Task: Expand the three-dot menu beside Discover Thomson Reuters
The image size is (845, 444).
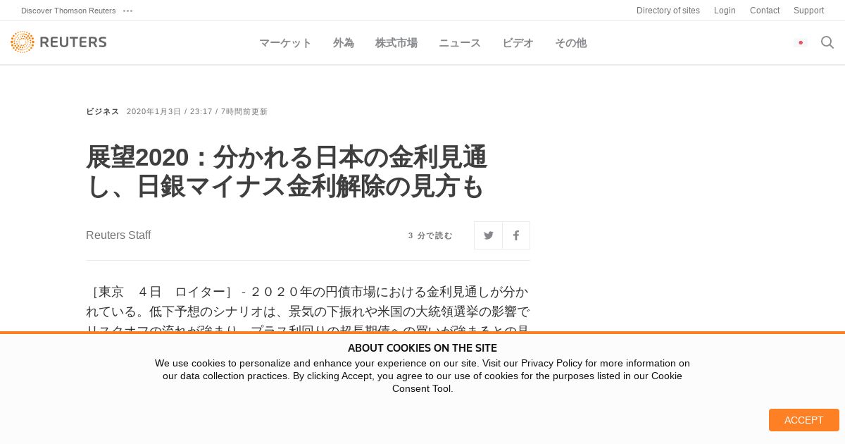Action: pyautogui.click(x=127, y=11)
